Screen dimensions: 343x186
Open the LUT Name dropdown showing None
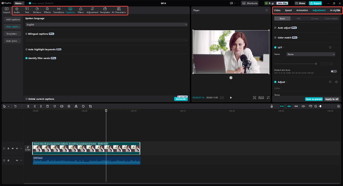click(x=311, y=54)
